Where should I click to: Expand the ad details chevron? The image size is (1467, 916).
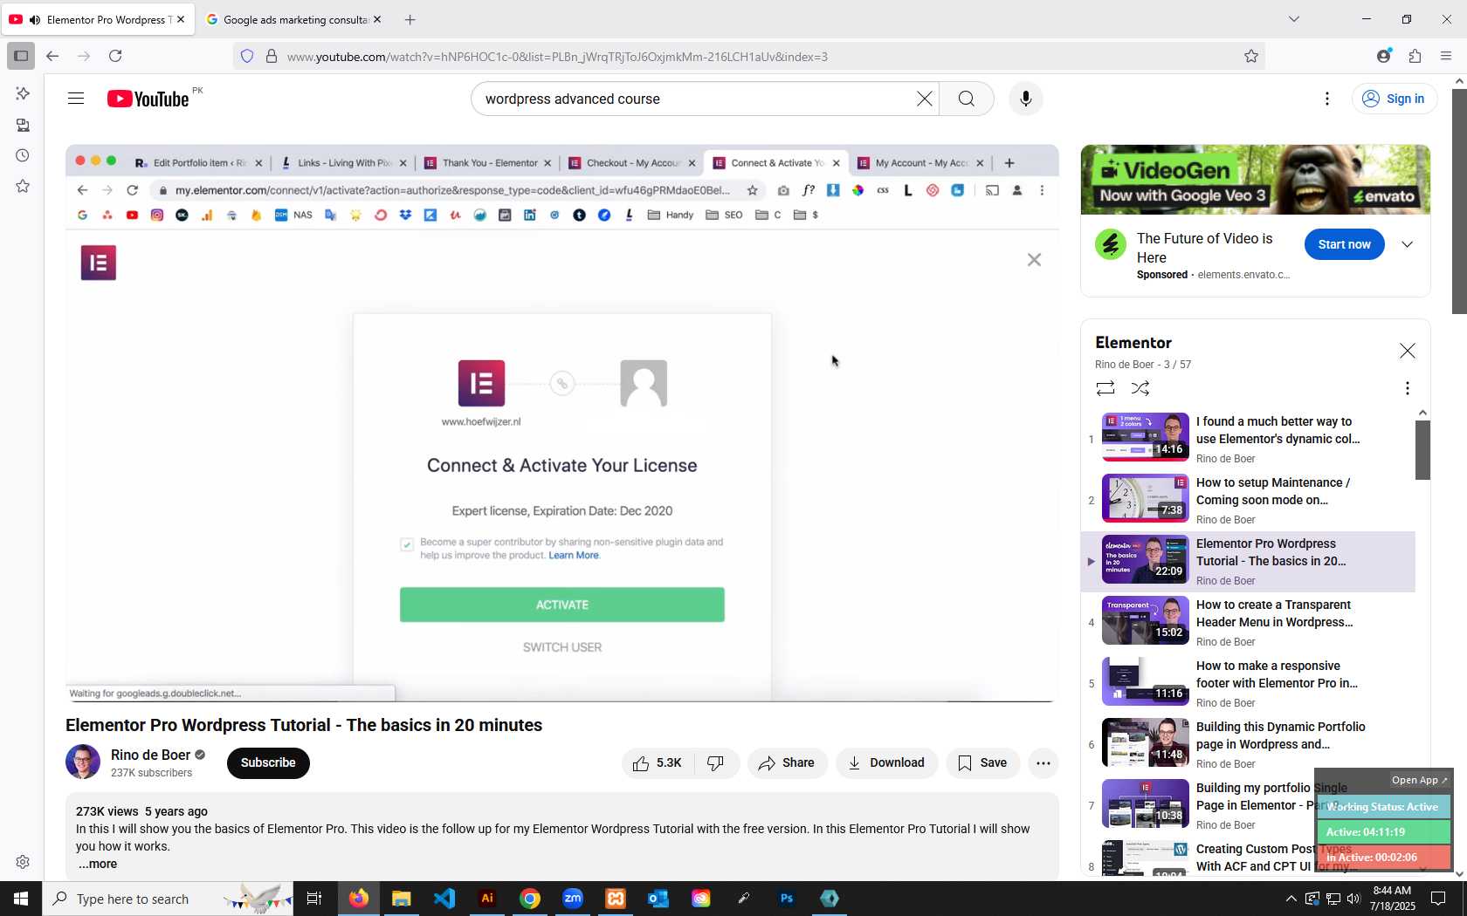(1407, 244)
